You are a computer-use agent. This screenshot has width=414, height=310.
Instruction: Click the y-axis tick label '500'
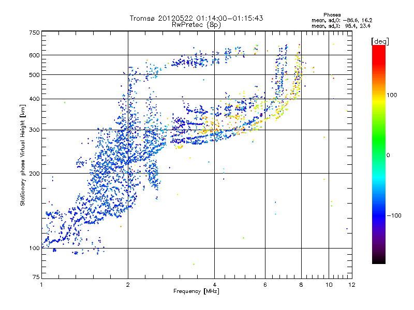click(34, 75)
